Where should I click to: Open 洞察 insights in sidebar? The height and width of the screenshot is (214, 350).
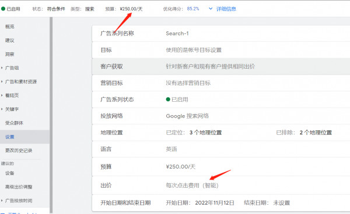click(x=9, y=54)
